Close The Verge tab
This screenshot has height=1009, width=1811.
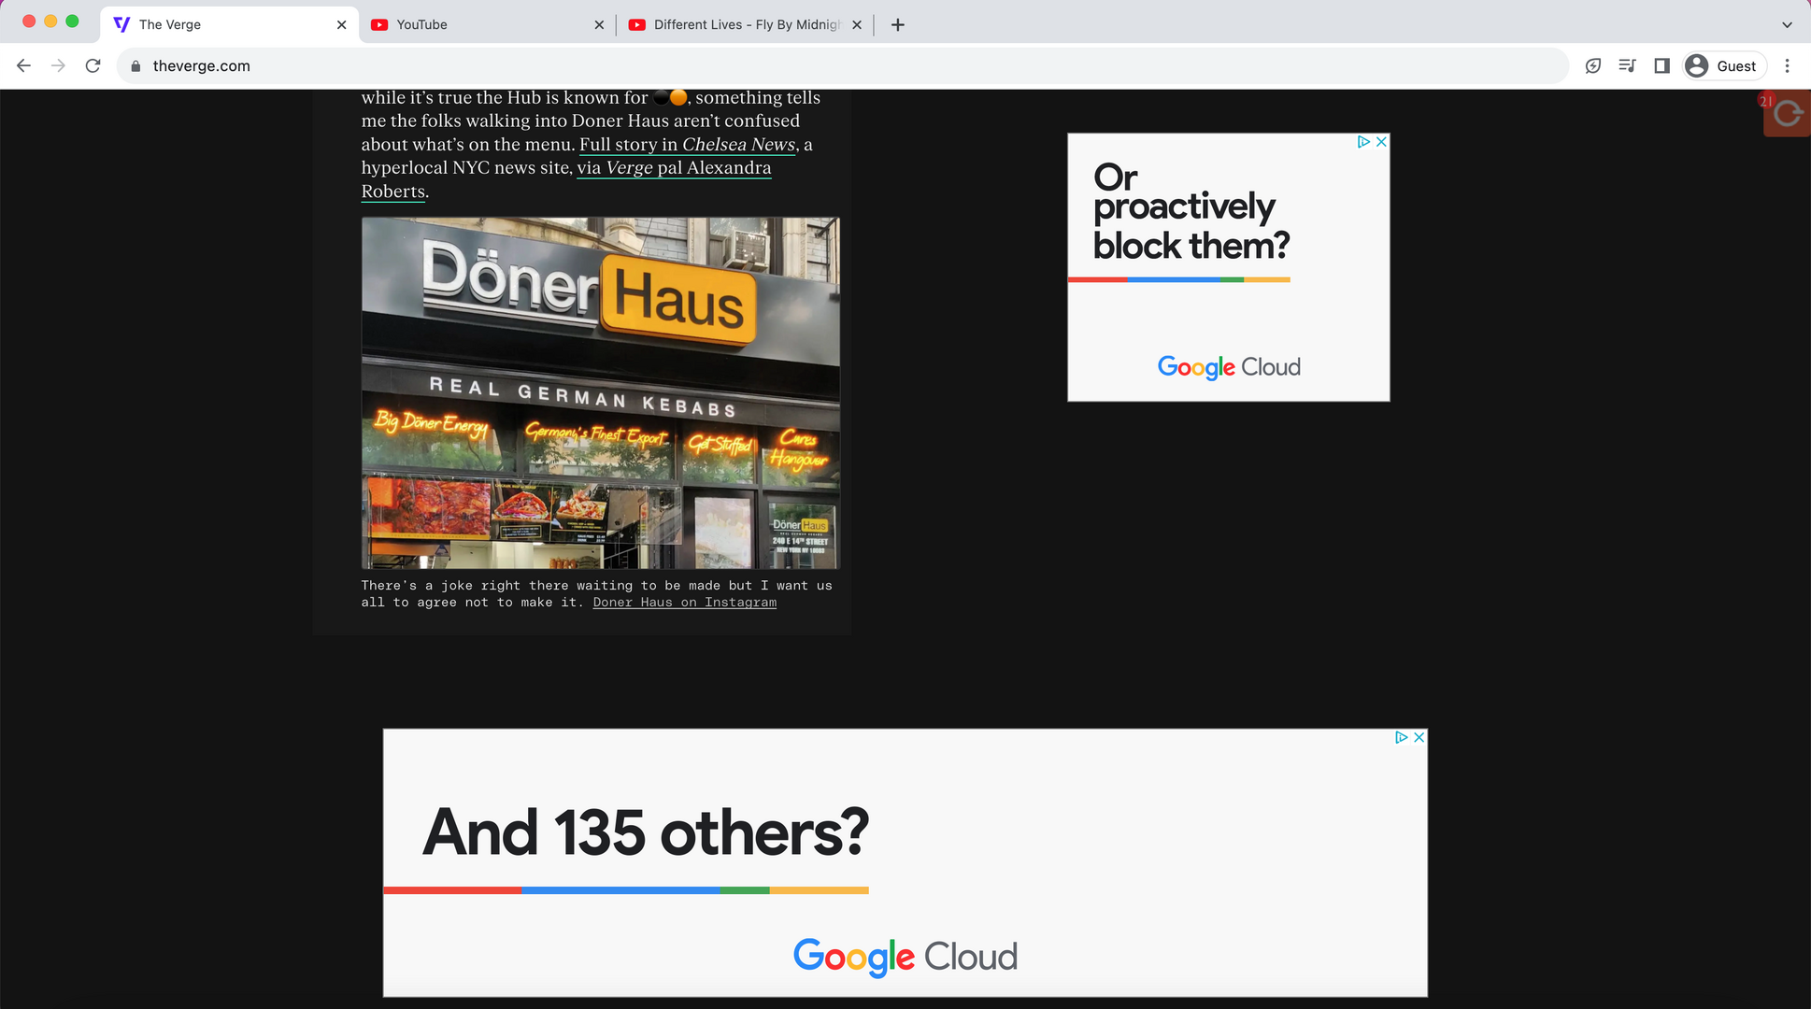[x=341, y=25]
